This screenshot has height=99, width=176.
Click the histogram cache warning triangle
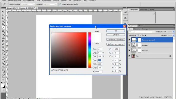154,13
